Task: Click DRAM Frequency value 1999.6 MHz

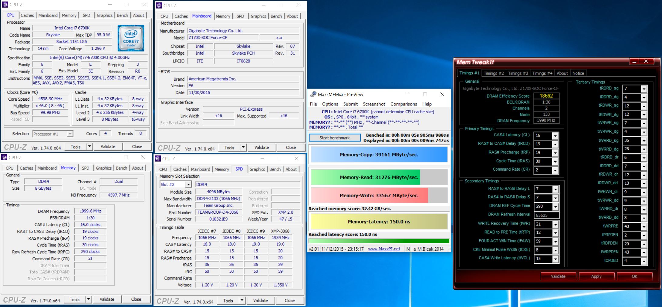Action: point(90,211)
